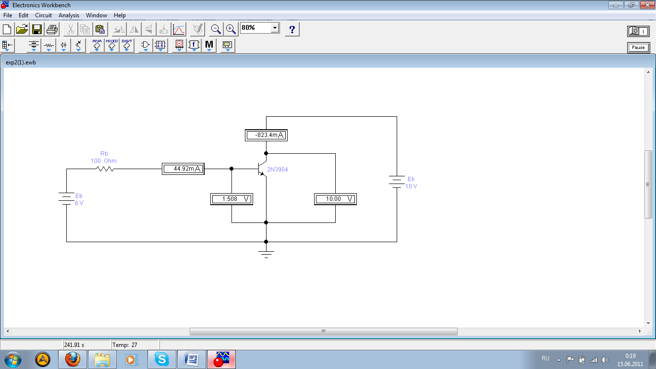Image resolution: width=656 pixels, height=369 pixels.
Task: Click the horizontal scrollbar right arrow
Action: pos(640,332)
